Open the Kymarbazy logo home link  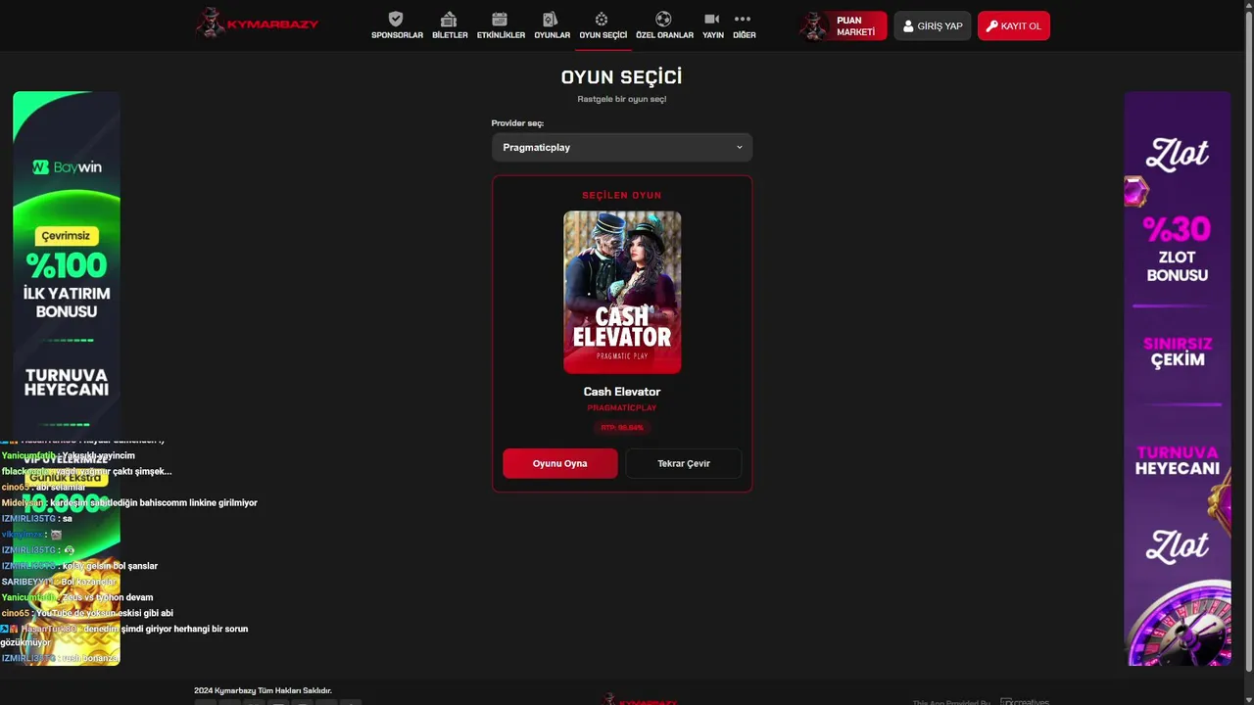pos(257,23)
